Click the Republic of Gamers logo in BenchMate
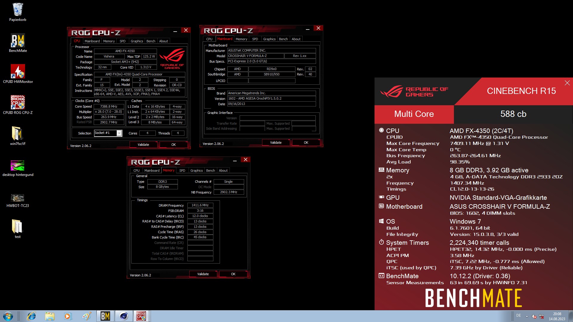The height and width of the screenshot is (322, 573). 414,92
